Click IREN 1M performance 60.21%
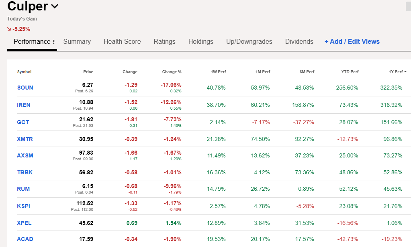Screen dimensions: 411x247 [x=260, y=105]
